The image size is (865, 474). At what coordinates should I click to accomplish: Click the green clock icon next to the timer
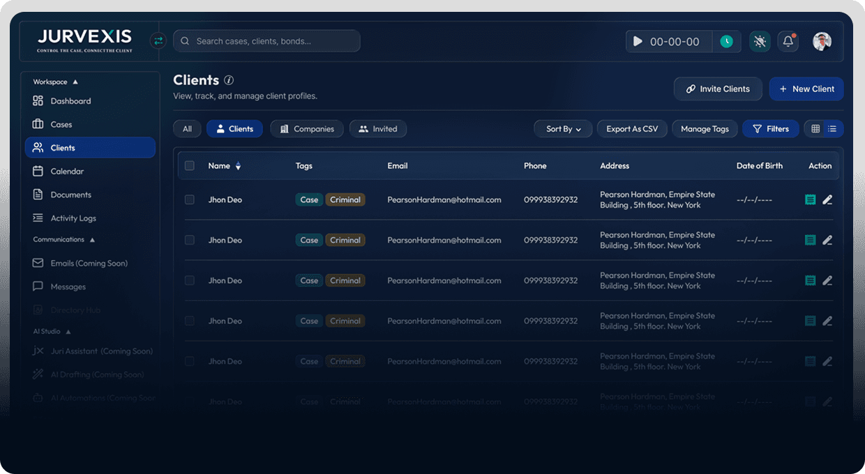(727, 42)
